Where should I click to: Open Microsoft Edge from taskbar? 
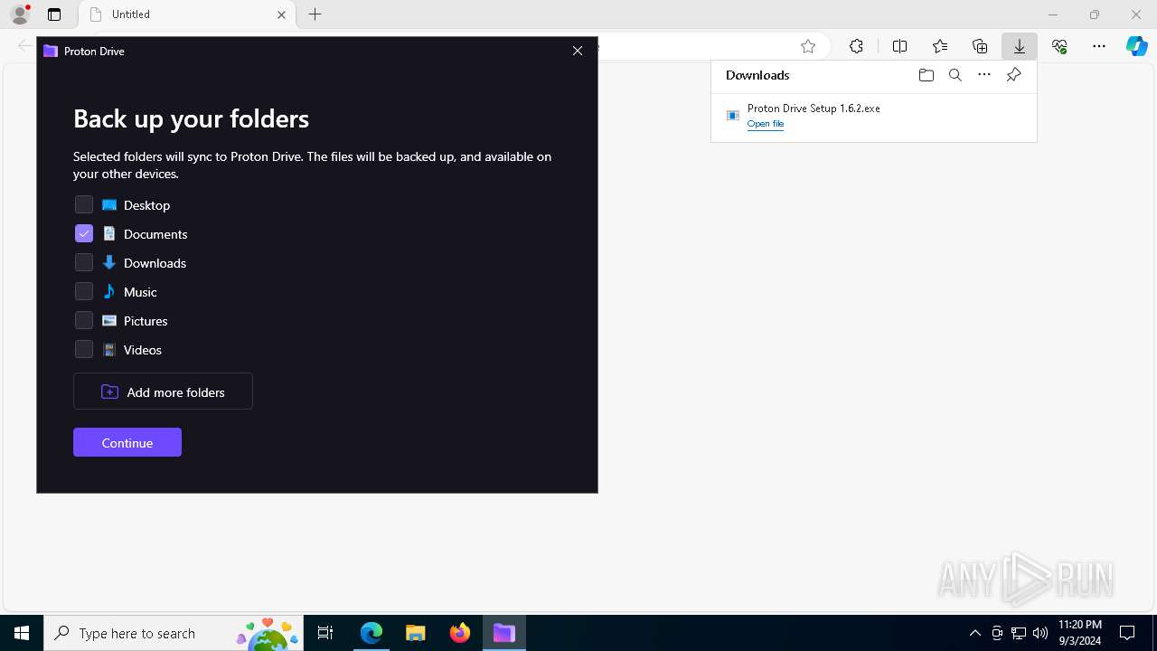point(372,633)
